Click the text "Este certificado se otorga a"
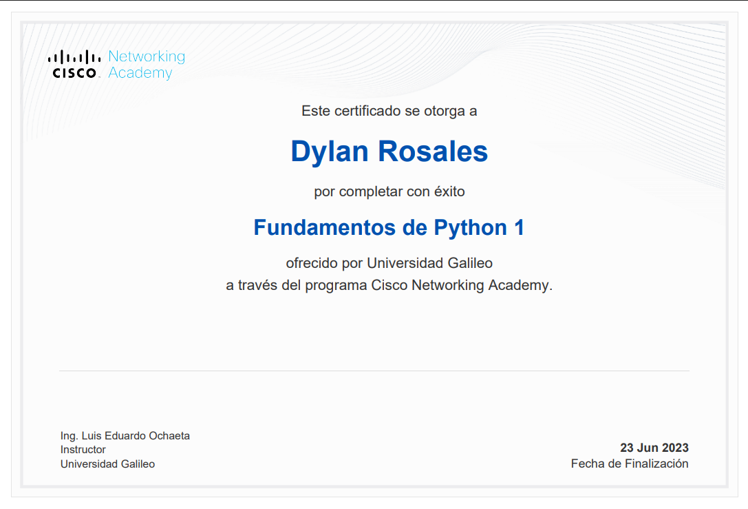This screenshot has width=748, height=509. [x=389, y=111]
